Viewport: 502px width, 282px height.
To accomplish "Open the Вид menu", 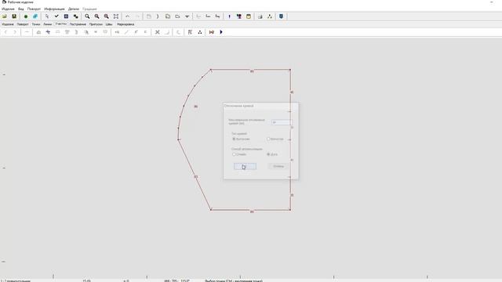I will coord(21,9).
